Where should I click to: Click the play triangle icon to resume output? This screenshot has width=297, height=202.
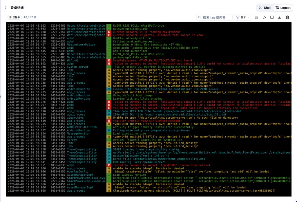[x=264, y=17]
